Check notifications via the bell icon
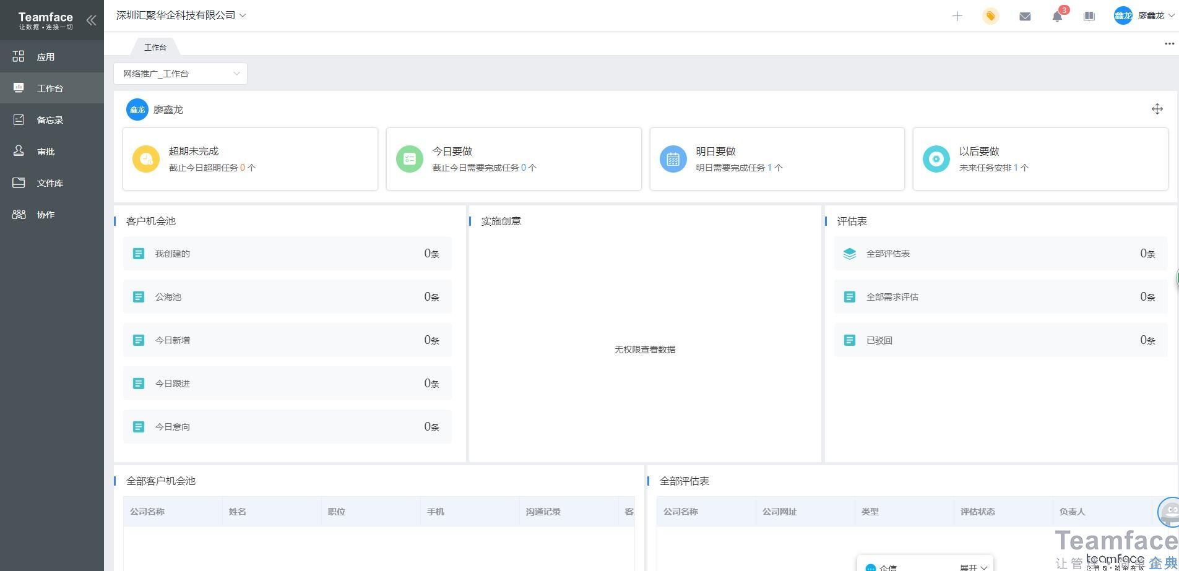Viewport: 1179px width, 571px height. click(x=1057, y=17)
